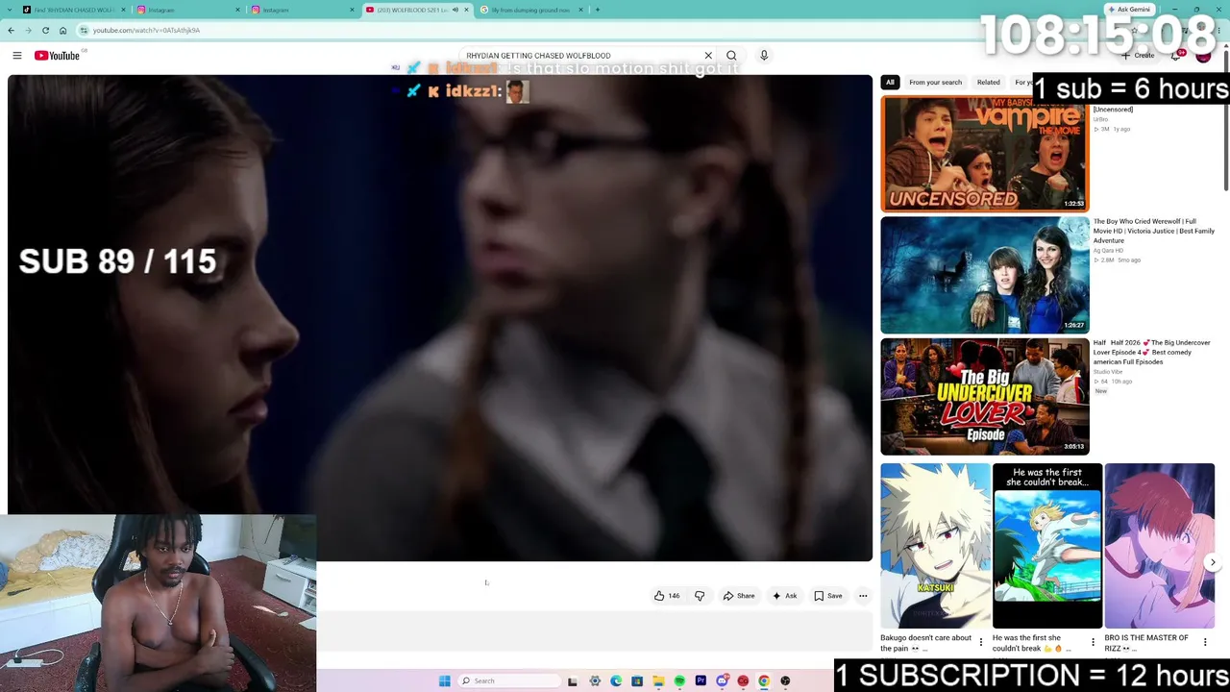Viewport: 1230px width, 692px height.
Task: Select the All filter chip
Action: pyautogui.click(x=890, y=83)
